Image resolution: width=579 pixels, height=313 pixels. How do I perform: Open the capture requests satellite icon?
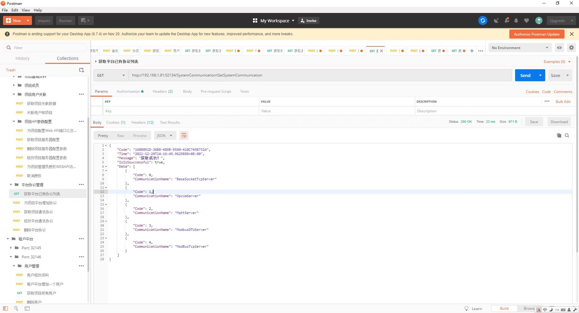pos(496,20)
